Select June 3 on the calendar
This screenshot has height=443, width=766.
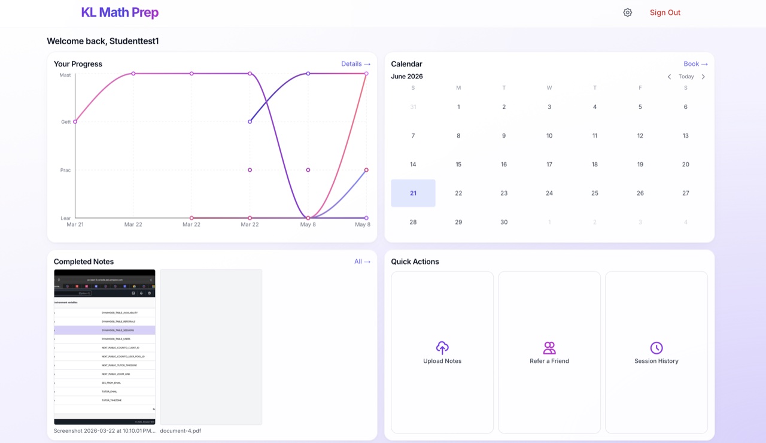[549, 107]
